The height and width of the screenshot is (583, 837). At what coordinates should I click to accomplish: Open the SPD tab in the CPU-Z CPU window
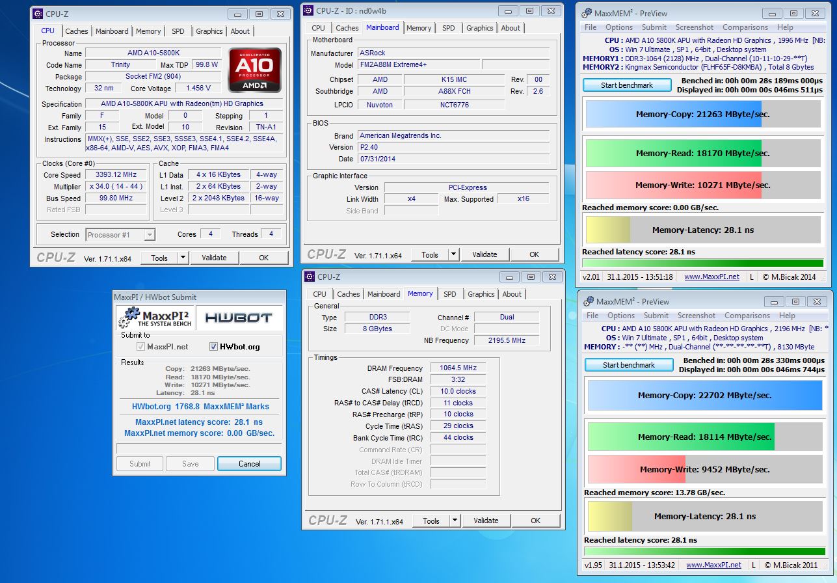[x=178, y=31]
